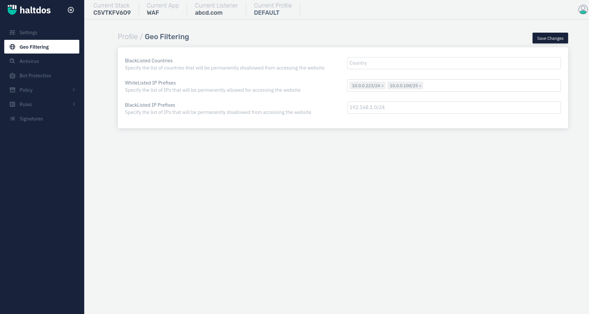
Task: Go to Antivirus section
Action: point(42,61)
